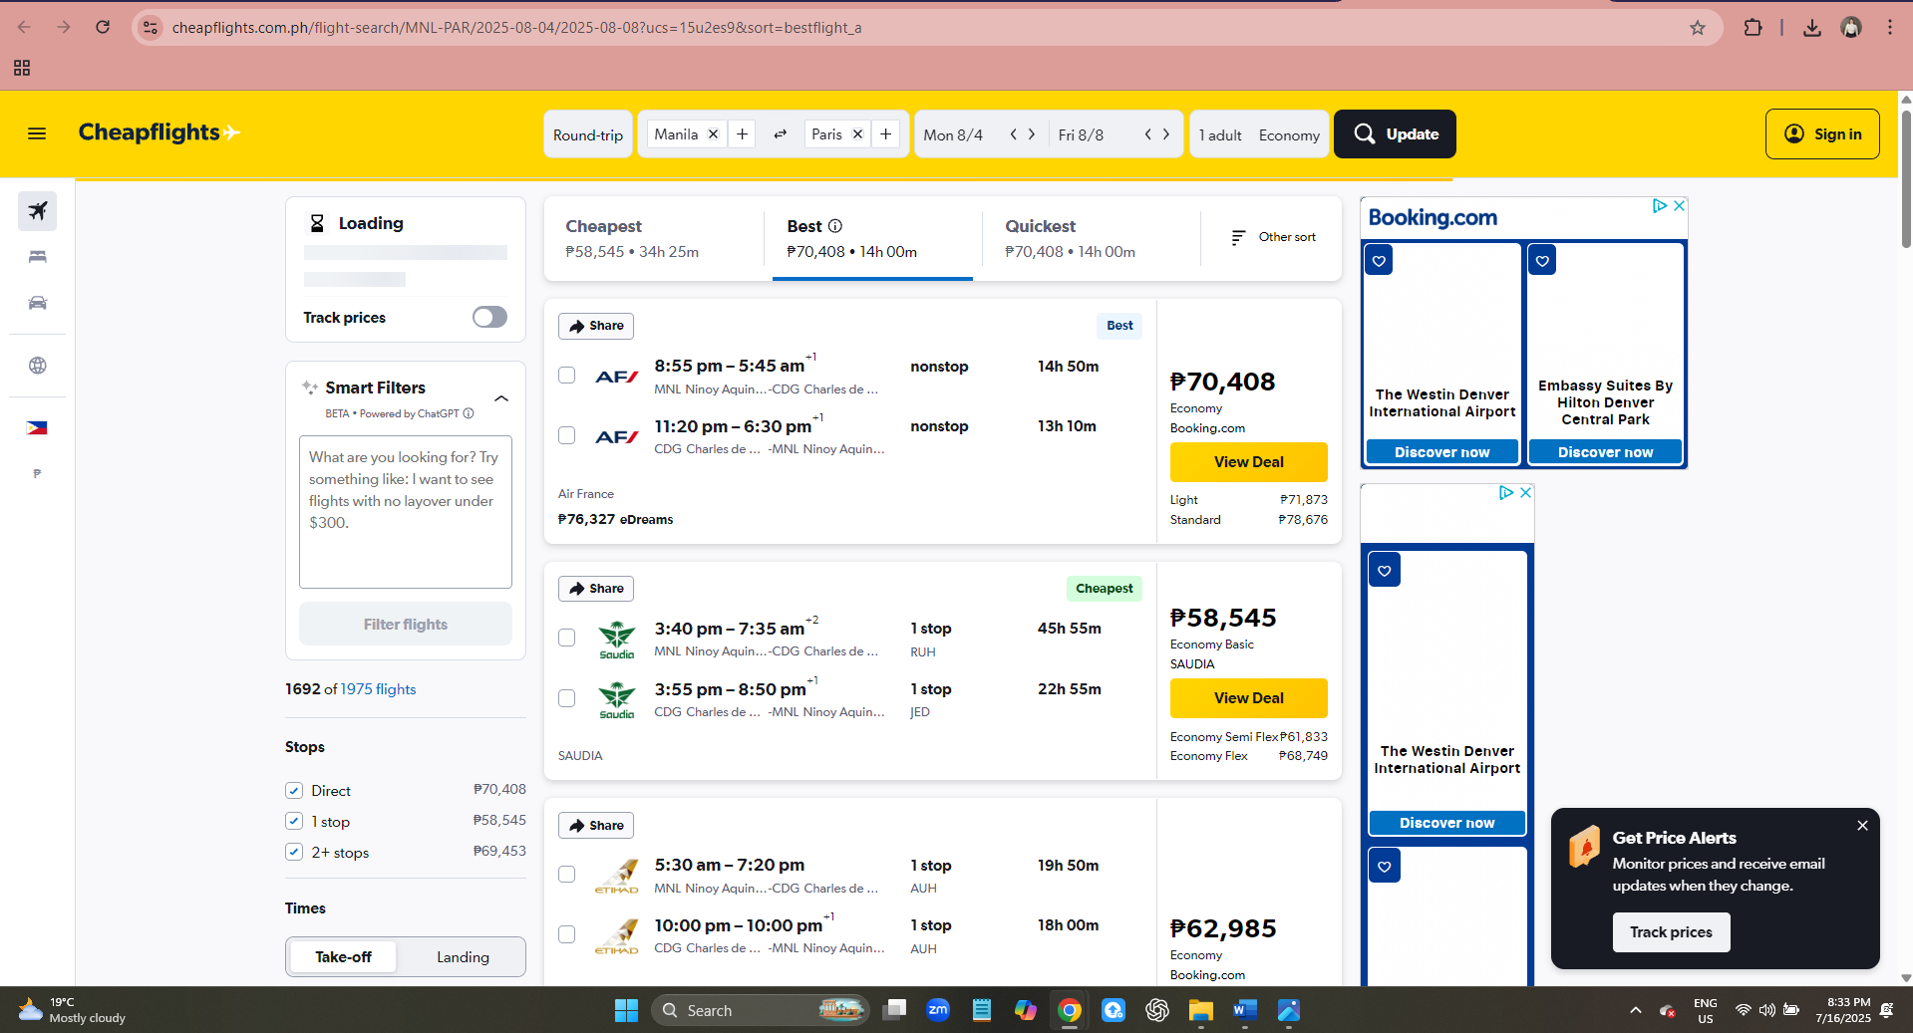The width and height of the screenshot is (1913, 1033).
Task: Select Etihad 5:30 am outbound checkbox
Action: [x=567, y=874]
